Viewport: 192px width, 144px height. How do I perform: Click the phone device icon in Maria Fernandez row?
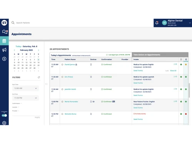click(x=91, y=101)
